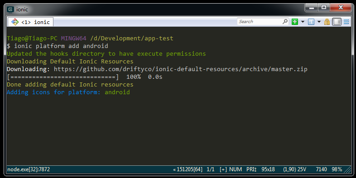
Task: Click the '98%' transparency status entry
Action: click(x=337, y=169)
